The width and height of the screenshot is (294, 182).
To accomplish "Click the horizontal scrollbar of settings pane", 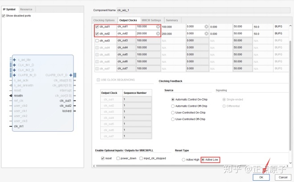I will coord(171,166).
